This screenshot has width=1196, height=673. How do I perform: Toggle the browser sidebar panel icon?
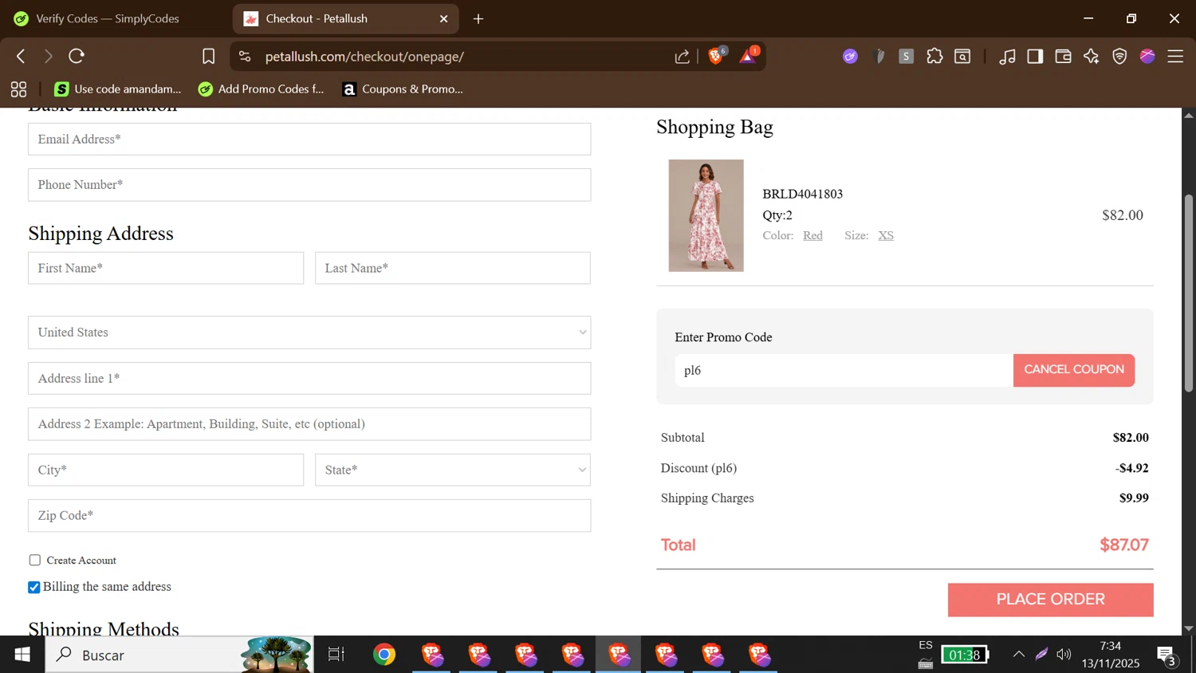(x=1035, y=57)
